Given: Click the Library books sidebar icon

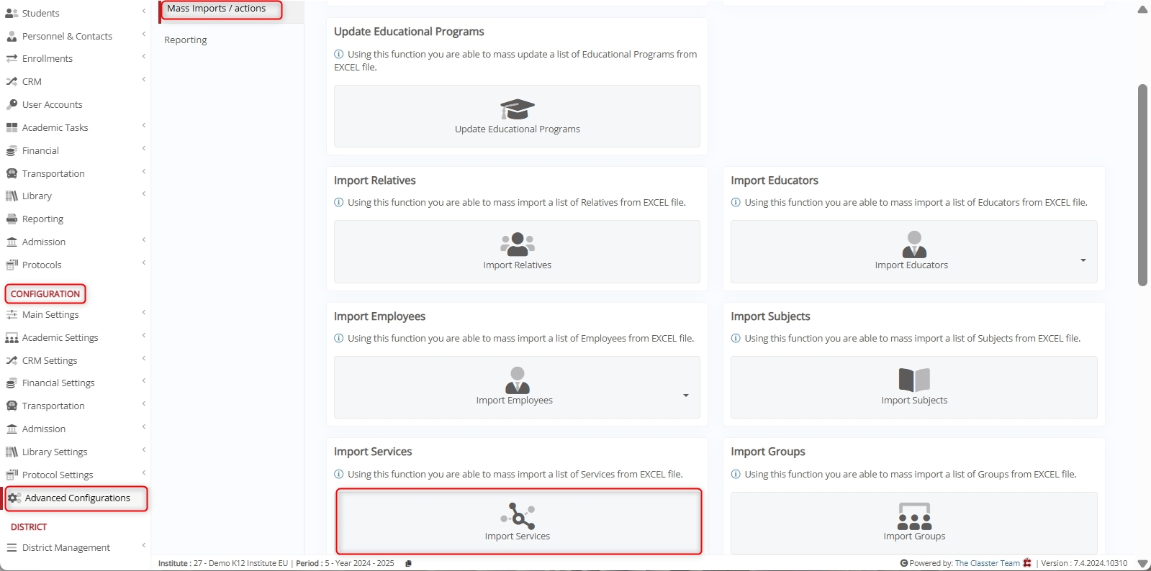Looking at the screenshot, I should (x=12, y=196).
